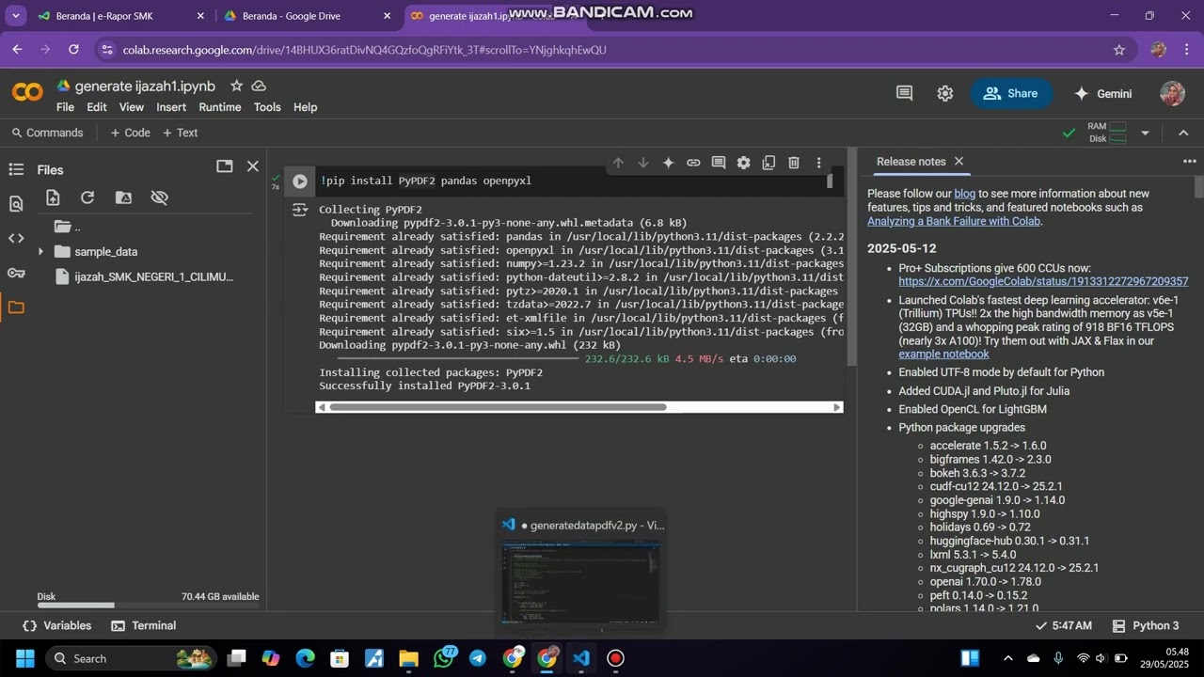Click the cloud save status icon

259,86
